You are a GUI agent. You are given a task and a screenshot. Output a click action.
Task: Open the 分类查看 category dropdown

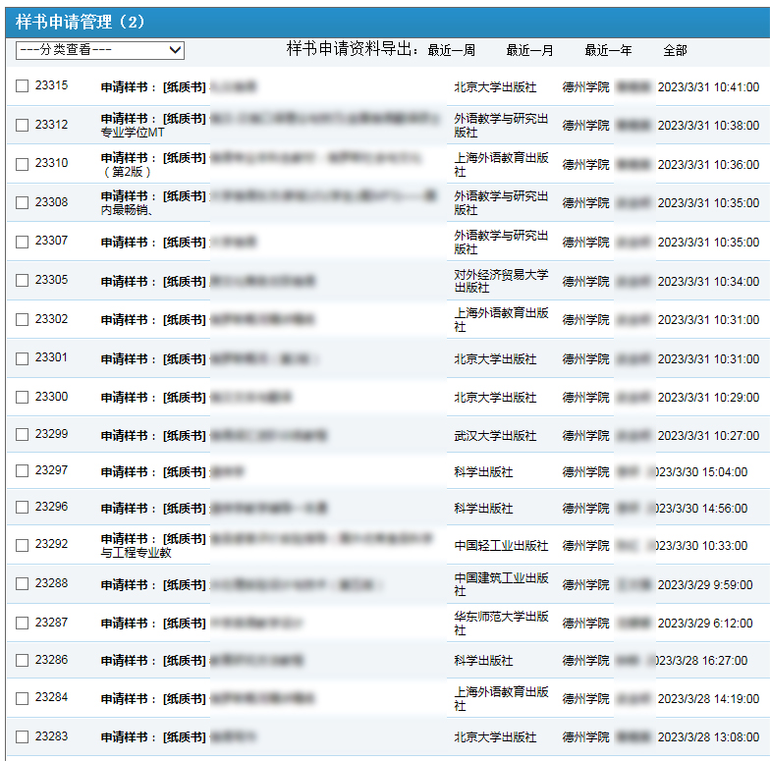(x=100, y=50)
